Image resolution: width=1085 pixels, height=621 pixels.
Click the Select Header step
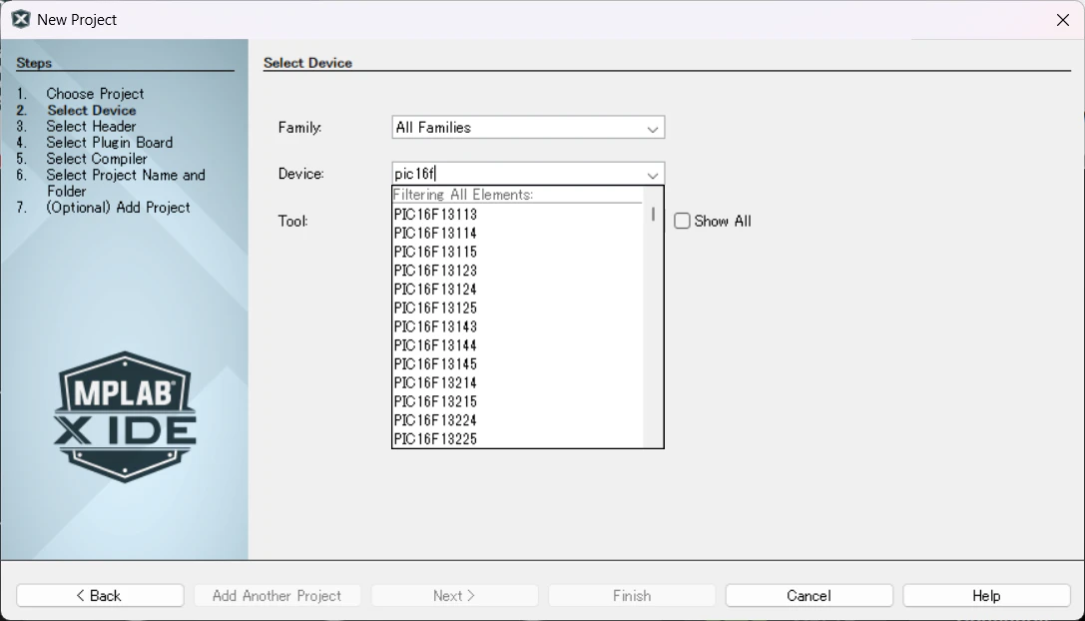(92, 126)
